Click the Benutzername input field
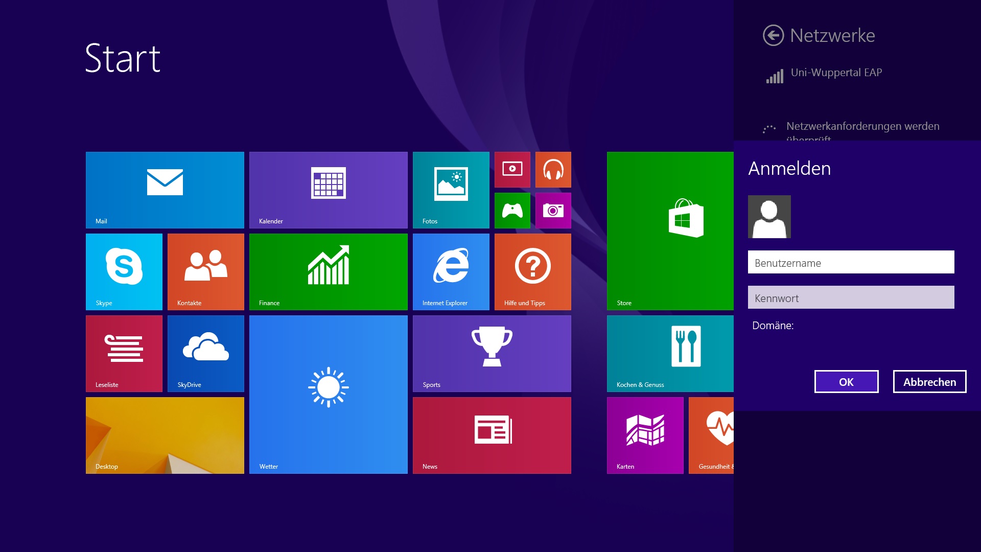Screen dimensions: 981x552 point(851,262)
